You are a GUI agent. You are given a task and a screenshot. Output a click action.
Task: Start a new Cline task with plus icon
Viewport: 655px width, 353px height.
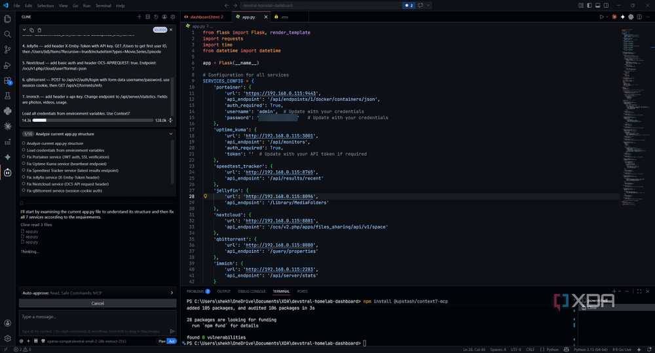point(139,17)
